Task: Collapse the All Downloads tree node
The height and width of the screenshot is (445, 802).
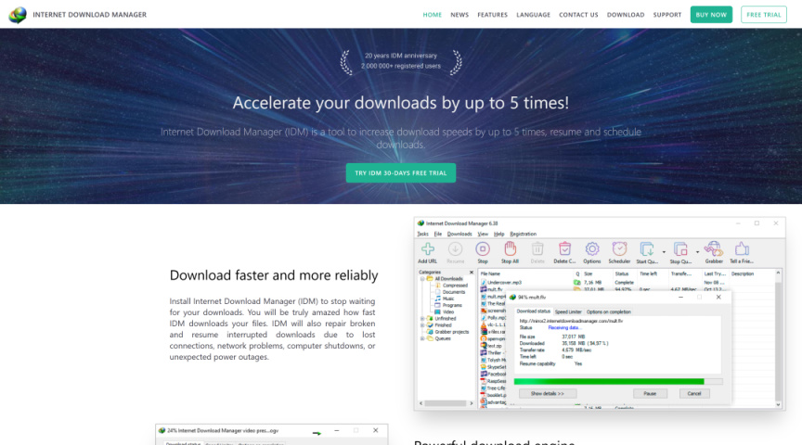Action: [x=422, y=279]
